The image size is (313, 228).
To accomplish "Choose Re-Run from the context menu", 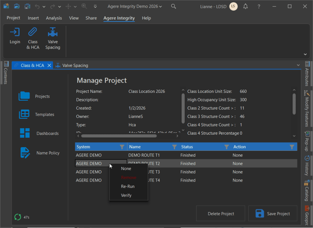I will click(x=128, y=186).
